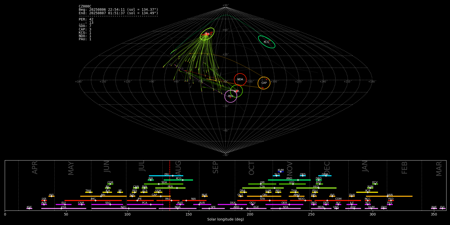The image size is (450, 225).
Task: Click the AND shower bar in timeline
Action: (289, 180)
